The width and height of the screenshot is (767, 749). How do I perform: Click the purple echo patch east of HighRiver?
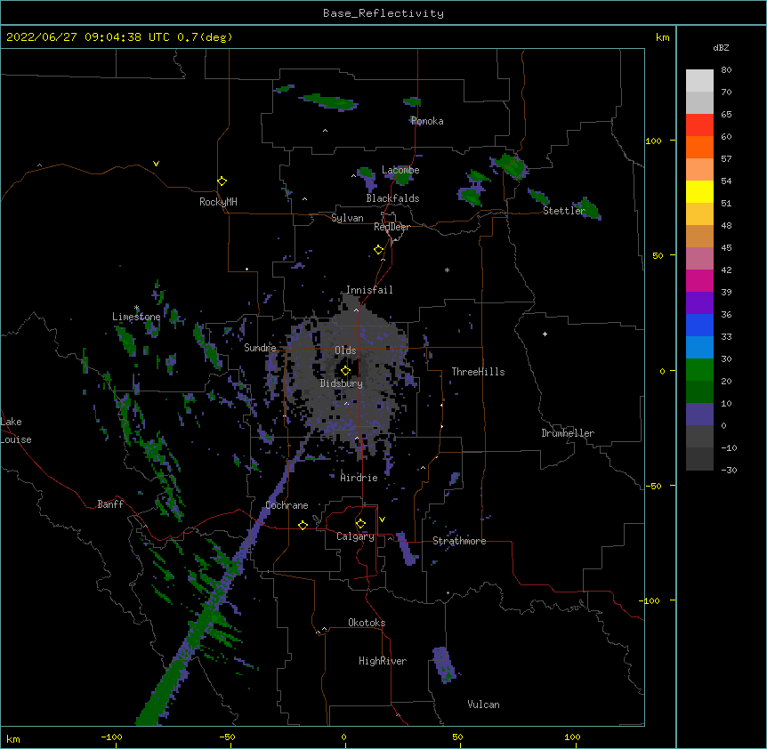click(x=444, y=664)
